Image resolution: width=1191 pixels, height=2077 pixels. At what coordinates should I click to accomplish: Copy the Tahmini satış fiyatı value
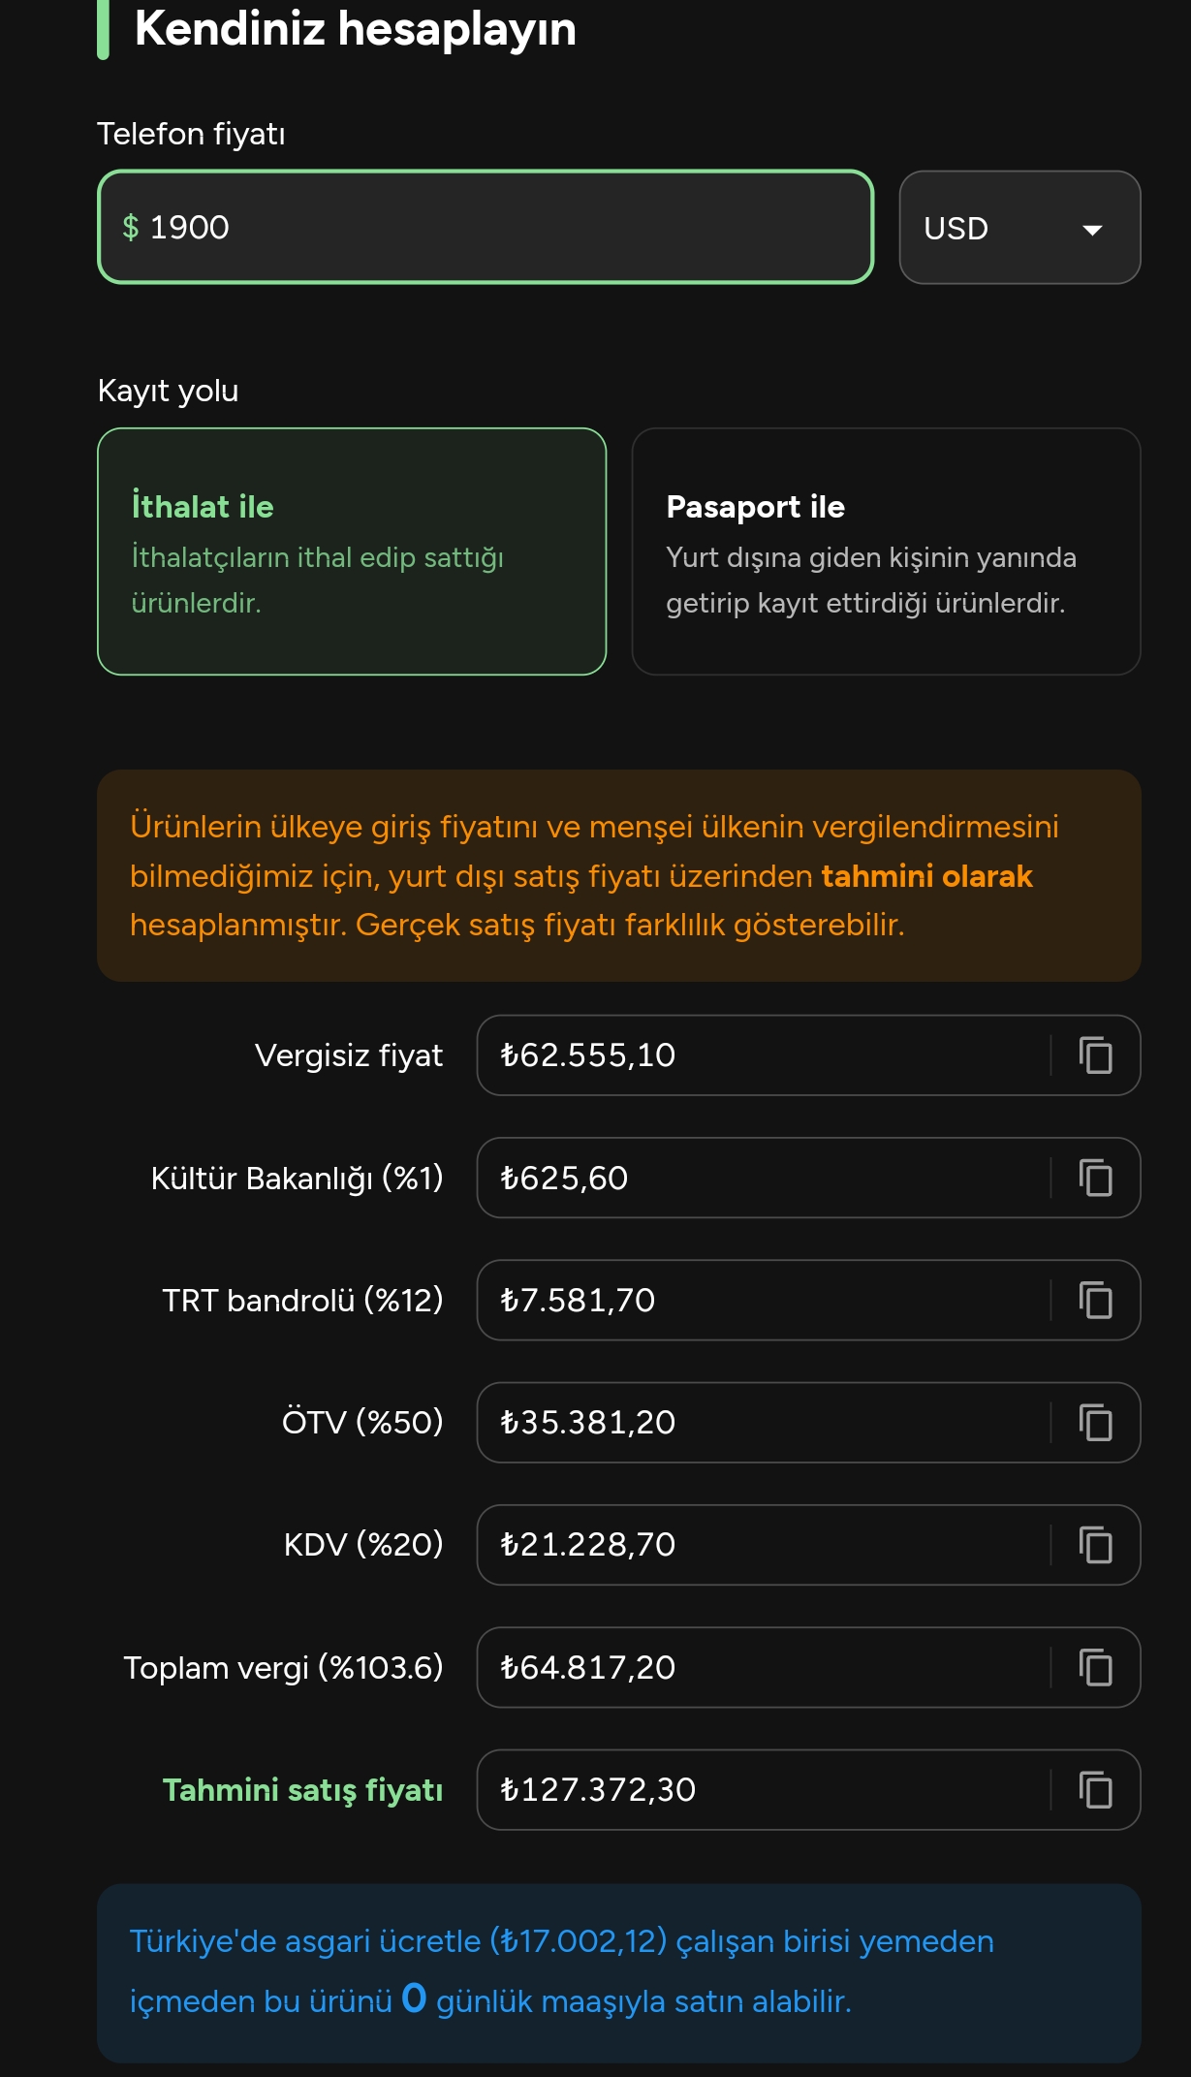point(1095,1789)
